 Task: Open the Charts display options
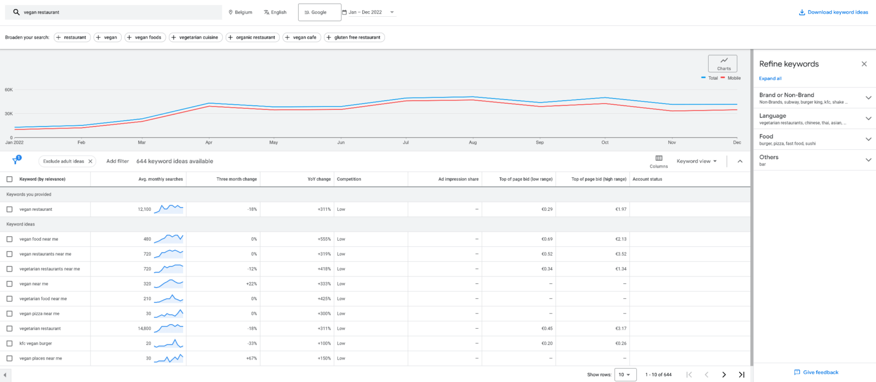tap(722, 63)
